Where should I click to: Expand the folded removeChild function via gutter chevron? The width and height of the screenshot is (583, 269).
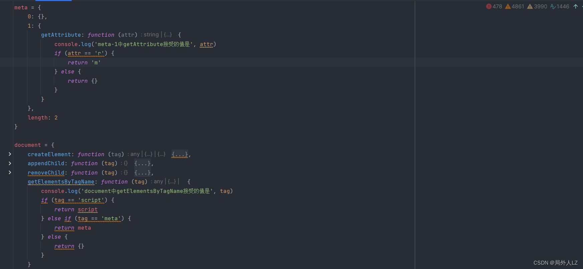point(10,173)
